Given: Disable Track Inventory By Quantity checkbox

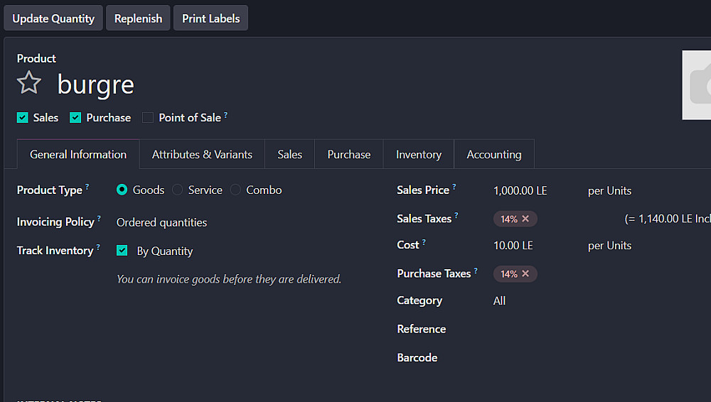Looking at the screenshot, I should (x=122, y=251).
